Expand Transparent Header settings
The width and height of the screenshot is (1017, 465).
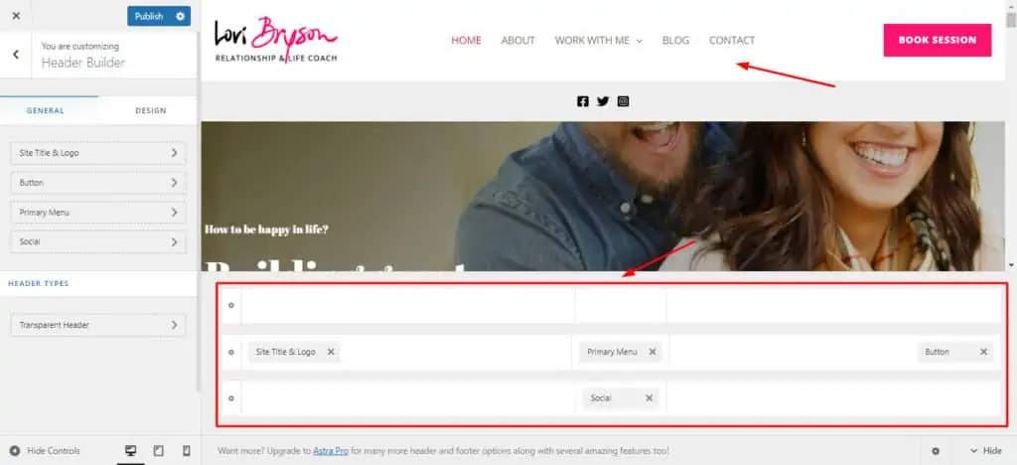point(97,325)
